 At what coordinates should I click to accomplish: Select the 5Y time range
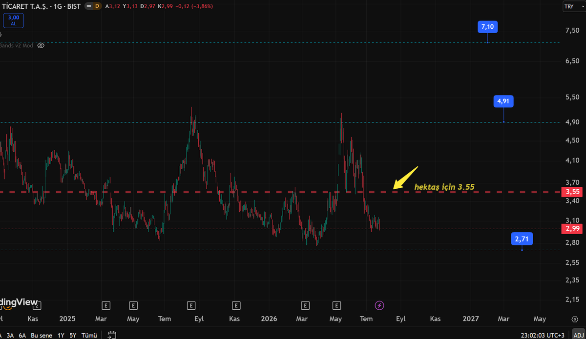(x=73, y=335)
